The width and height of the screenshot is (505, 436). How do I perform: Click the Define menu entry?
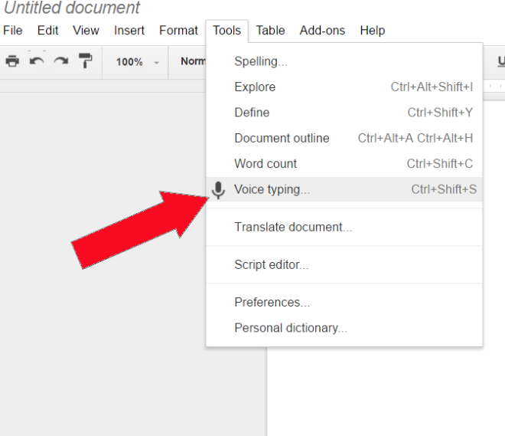252,113
